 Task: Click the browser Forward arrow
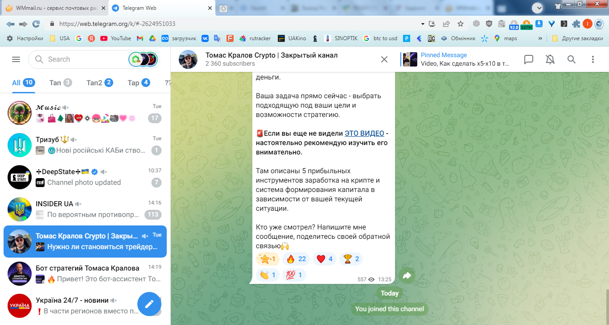(23, 24)
